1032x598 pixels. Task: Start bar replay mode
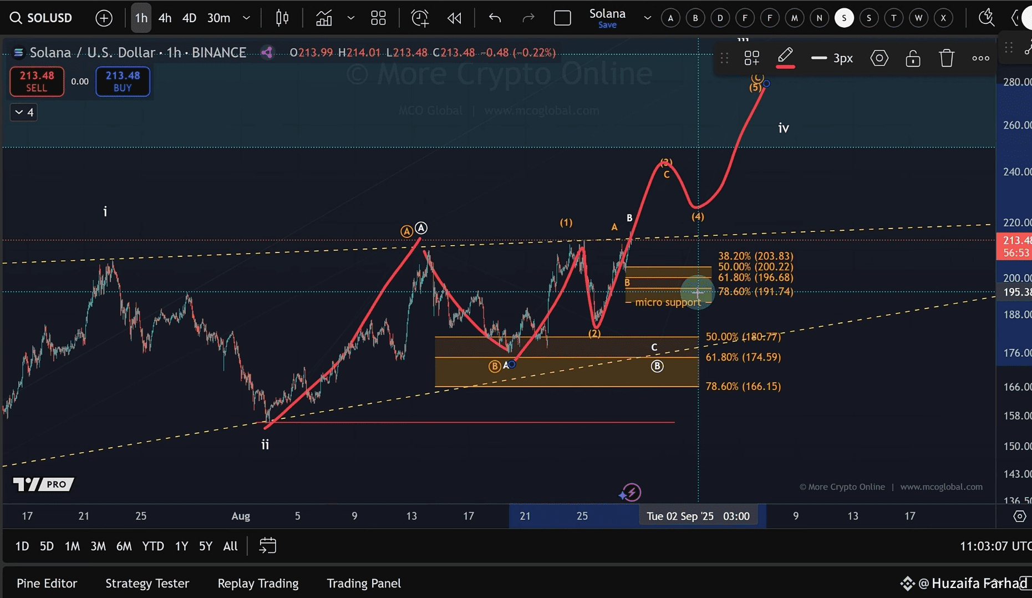454,18
